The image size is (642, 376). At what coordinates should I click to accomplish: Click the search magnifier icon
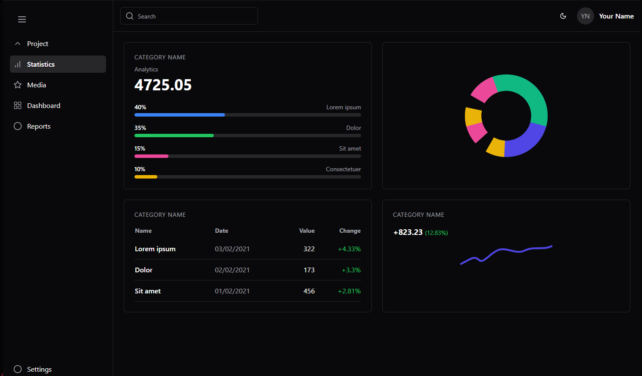point(130,16)
